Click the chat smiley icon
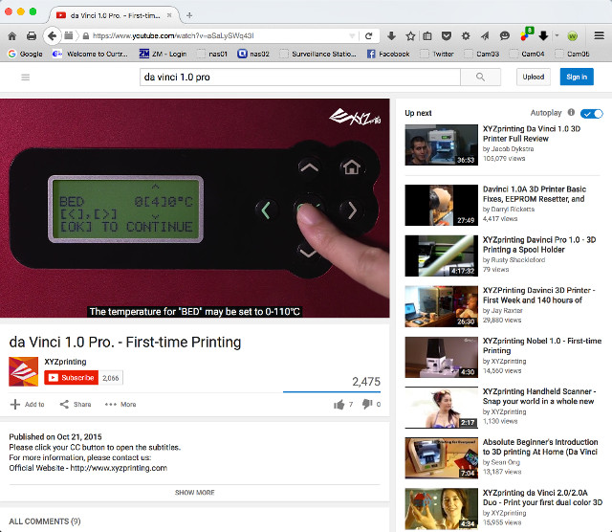 [x=505, y=36]
